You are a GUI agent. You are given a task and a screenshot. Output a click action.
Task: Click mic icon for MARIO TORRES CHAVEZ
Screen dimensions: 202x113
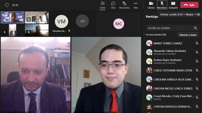click(x=197, y=43)
